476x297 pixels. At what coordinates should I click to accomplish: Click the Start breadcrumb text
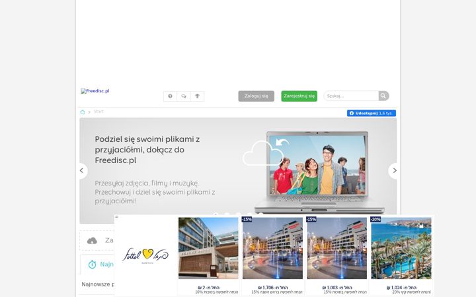[99, 112]
